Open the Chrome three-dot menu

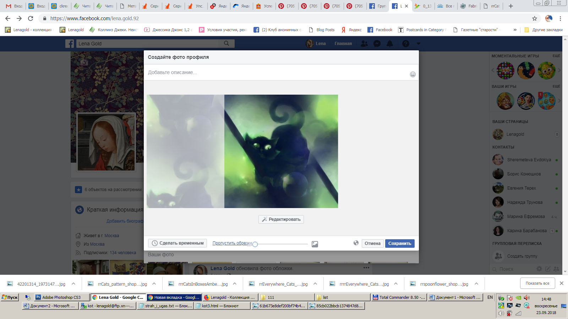[561, 18]
